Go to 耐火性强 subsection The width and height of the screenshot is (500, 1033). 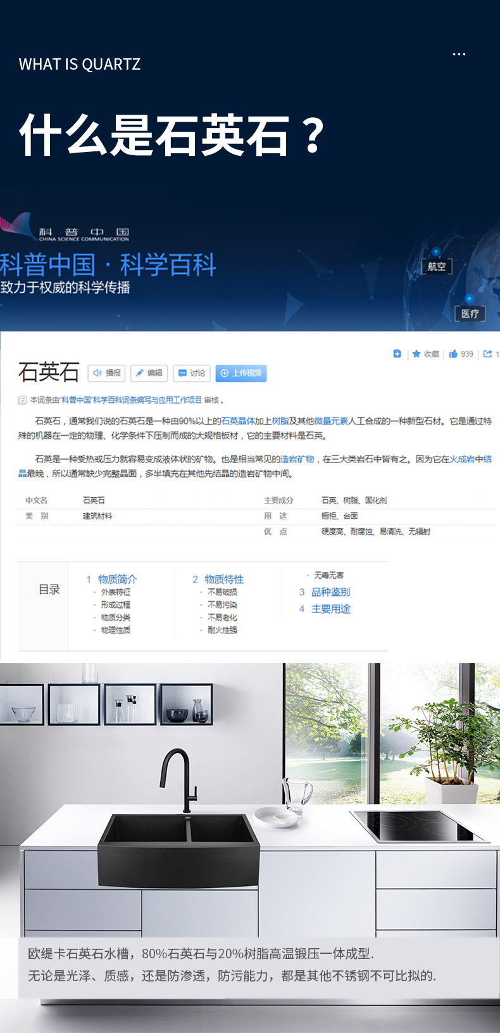[x=222, y=630]
